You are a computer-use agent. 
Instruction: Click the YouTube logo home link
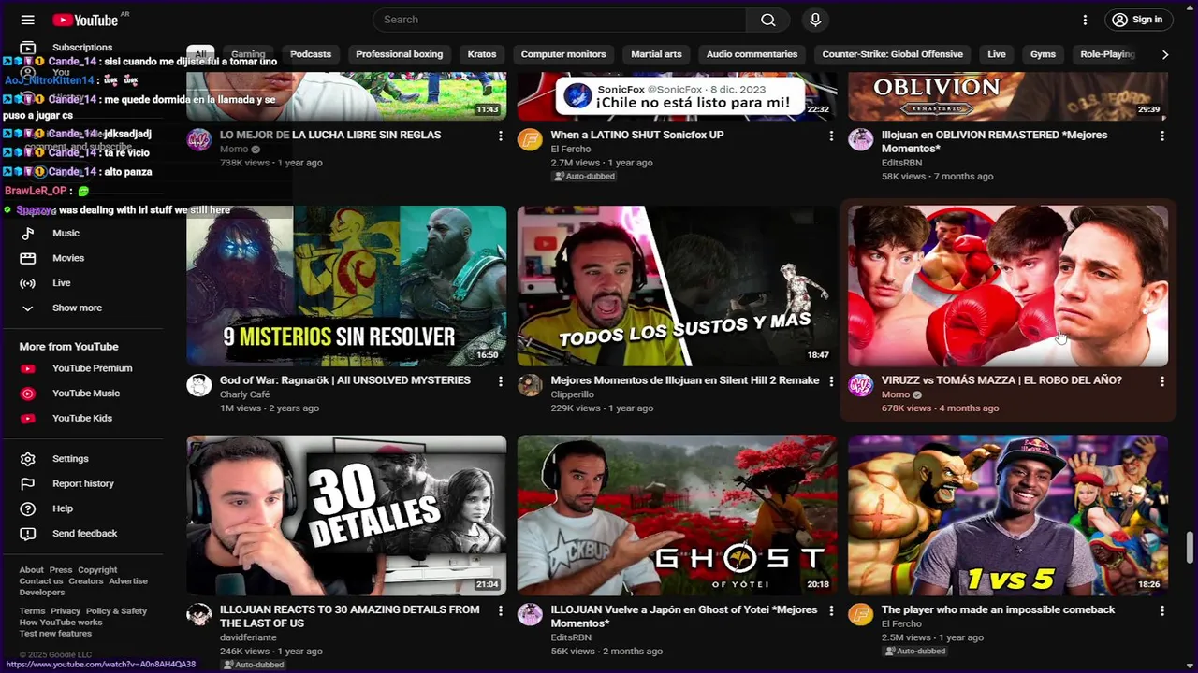(x=85, y=20)
